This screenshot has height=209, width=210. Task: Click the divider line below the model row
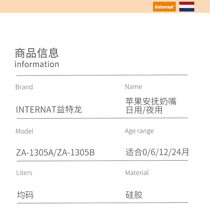[102, 161]
